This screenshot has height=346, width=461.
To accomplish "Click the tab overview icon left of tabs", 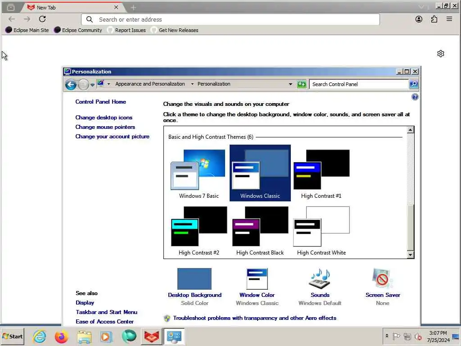I will click(11, 7).
